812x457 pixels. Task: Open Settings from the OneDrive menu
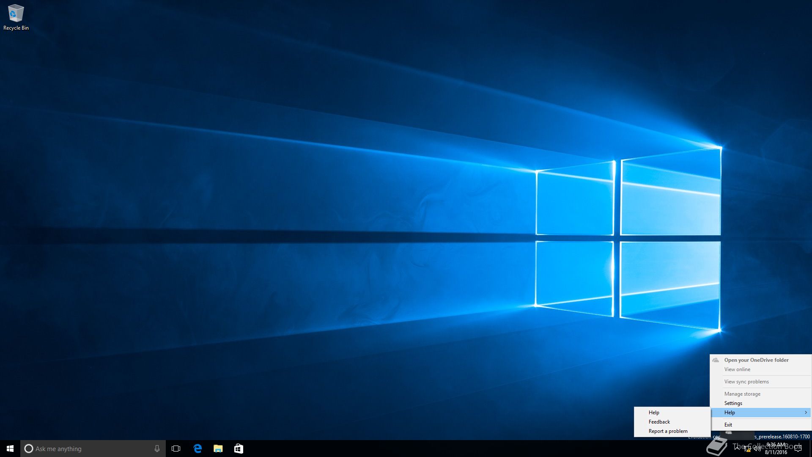click(x=760, y=403)
